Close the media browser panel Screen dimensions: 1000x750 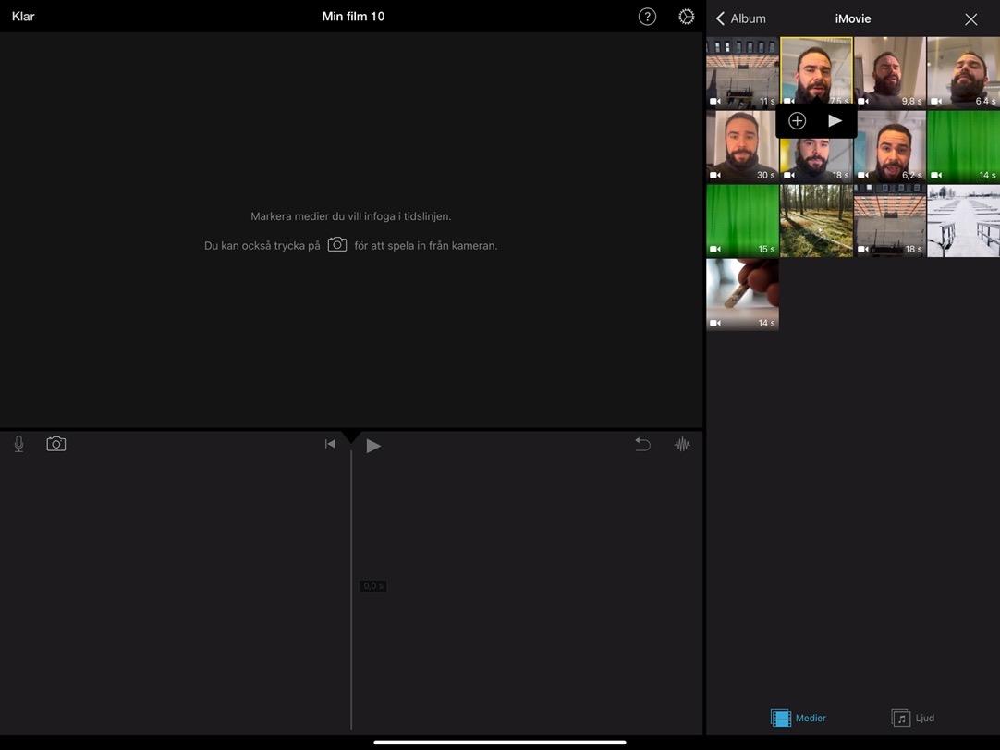pos(970,19)
